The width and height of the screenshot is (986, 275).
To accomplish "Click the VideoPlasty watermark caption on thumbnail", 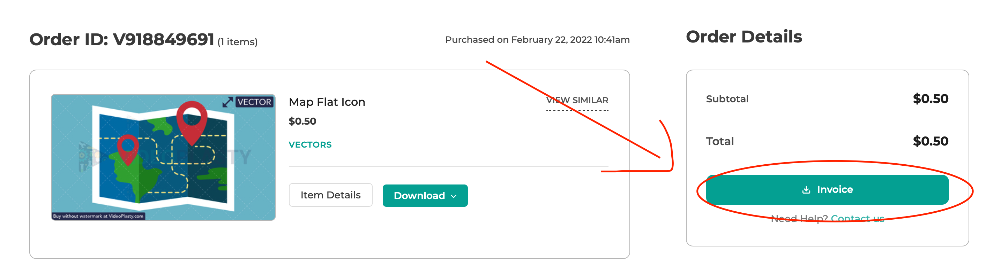I will tap(98, 216).
